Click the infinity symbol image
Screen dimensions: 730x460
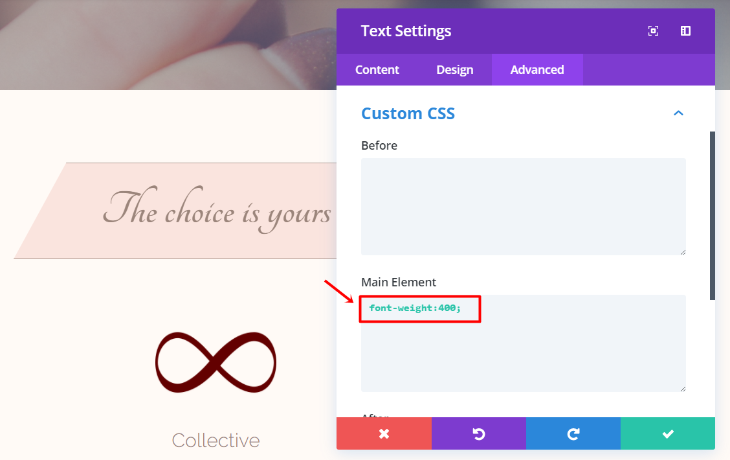pos(216,362)
